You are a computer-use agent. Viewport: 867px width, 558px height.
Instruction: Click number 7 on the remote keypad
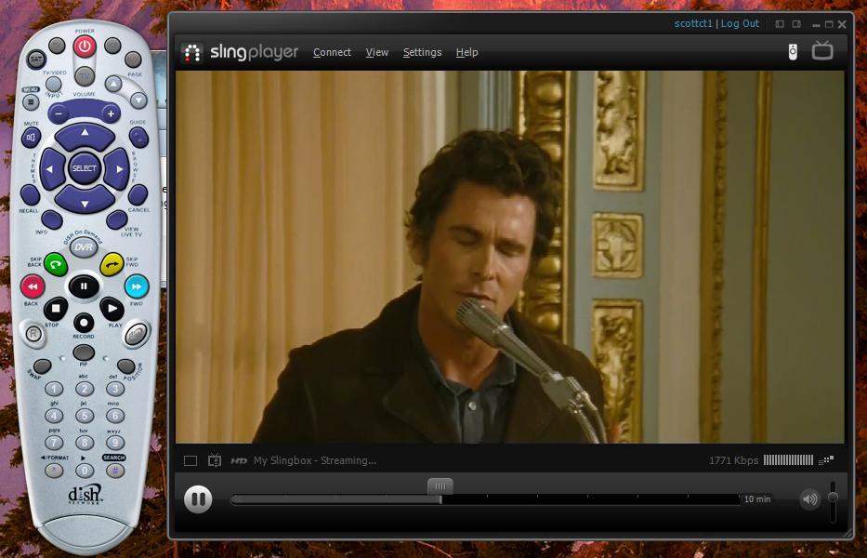click(54, 443)
